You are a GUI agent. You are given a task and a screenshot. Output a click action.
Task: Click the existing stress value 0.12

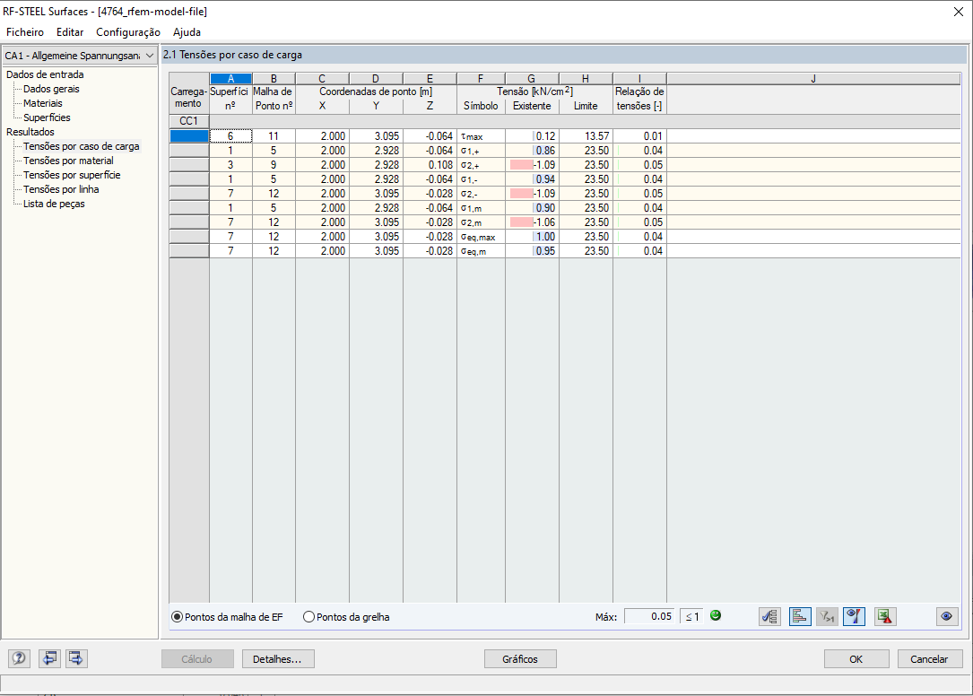[532, 136]
